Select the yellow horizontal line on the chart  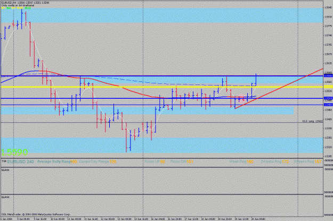161,87
